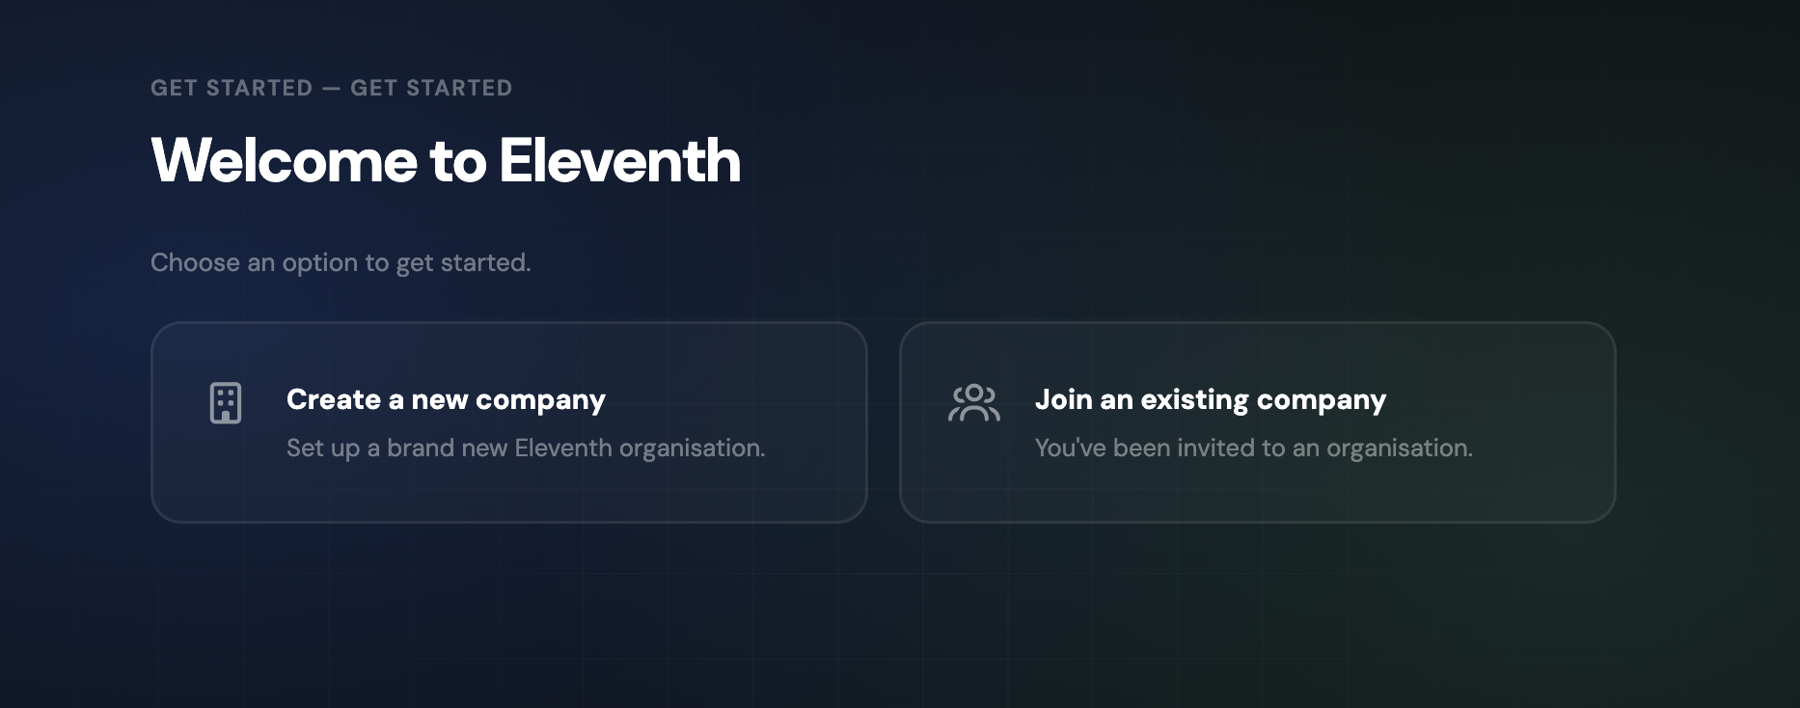Click the second GET STARTED breadcrumb label
This screenshot has width=1800, height=708.
click(431, 88)
